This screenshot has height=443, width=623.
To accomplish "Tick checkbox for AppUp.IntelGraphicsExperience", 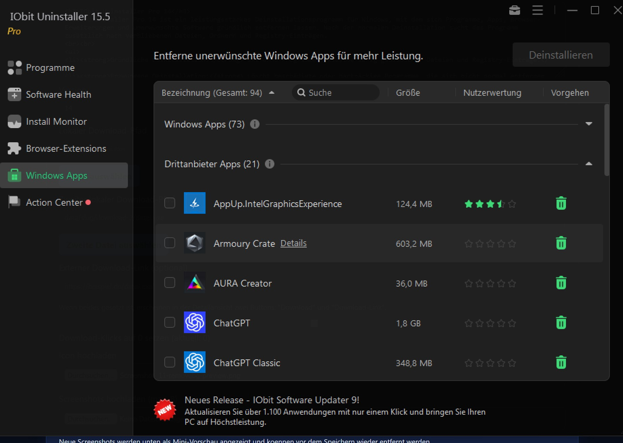I will pyautogui.click(x=170, y=203).
